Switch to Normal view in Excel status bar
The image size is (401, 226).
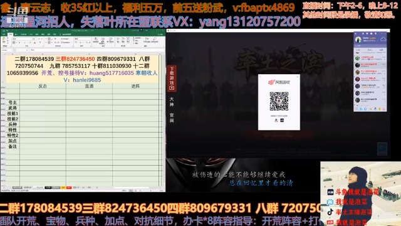[x=131, y=191]
